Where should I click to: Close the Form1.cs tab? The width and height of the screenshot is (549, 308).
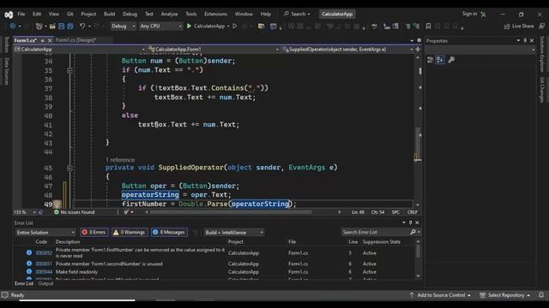coord(50,40)
